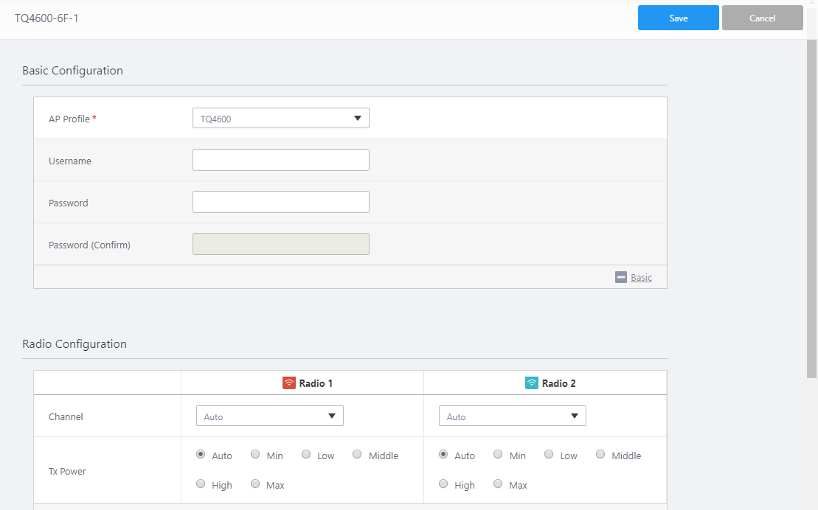Select Max Tx Power for Radio 2
Screen dimensions: 818x510
click(498, 484)
